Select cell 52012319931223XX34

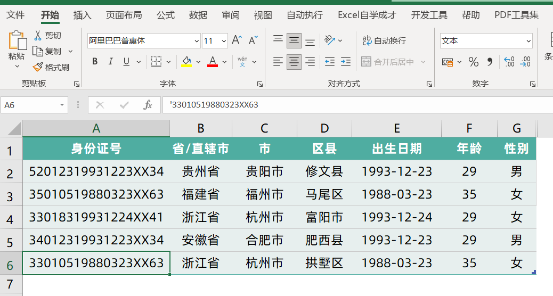[96, 171]
